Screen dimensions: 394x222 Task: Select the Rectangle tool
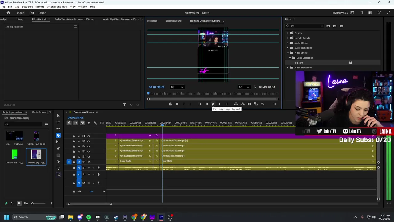(58, 155)
